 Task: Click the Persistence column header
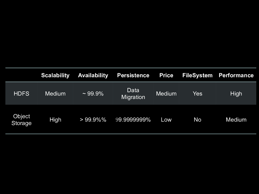point(133,75)
